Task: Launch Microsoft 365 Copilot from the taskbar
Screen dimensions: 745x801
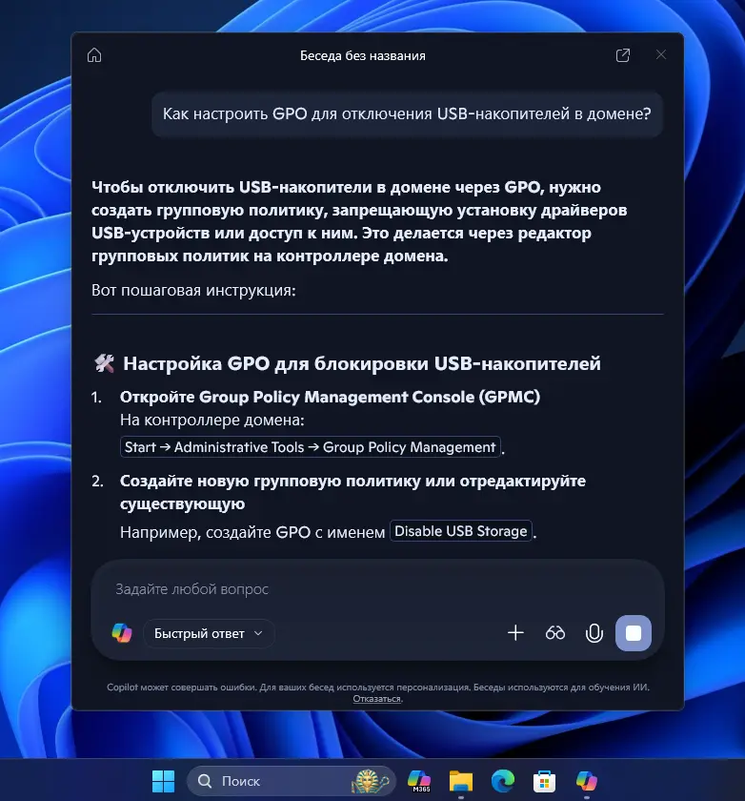Action: click(x=420, y=782)
